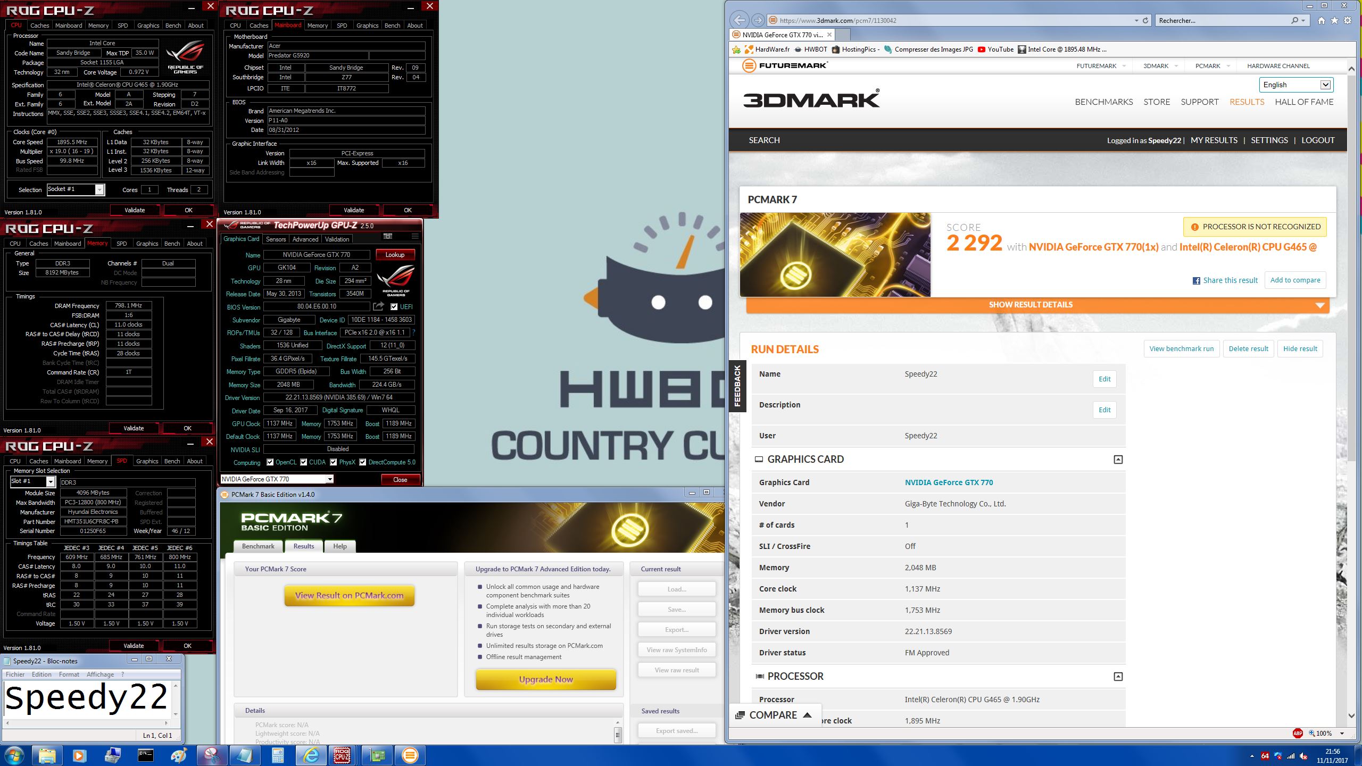Switch to PCMark 7 orange taskbar icon
1362x766 pixels.
410,755
